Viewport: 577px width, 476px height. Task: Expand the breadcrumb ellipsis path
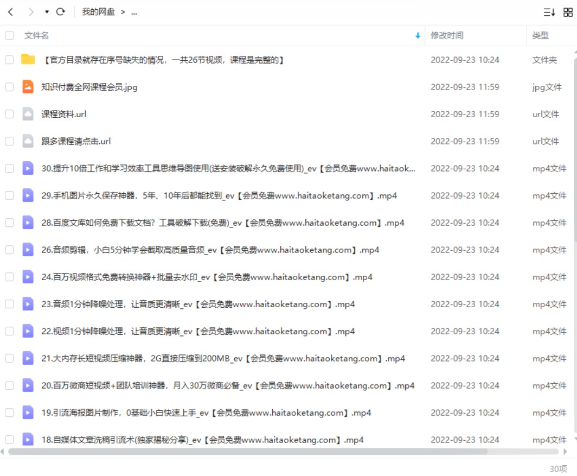[x=134, y=12]
